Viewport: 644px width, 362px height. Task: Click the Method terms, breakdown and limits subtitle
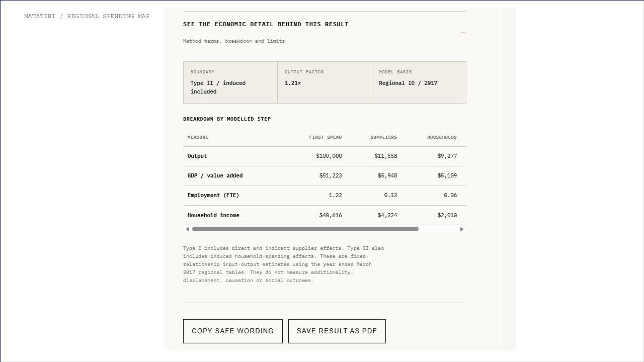(x=234, y=41)
